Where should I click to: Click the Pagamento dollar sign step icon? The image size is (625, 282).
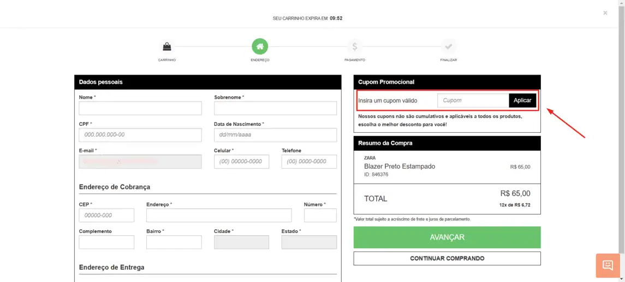[x=355, y=47]
